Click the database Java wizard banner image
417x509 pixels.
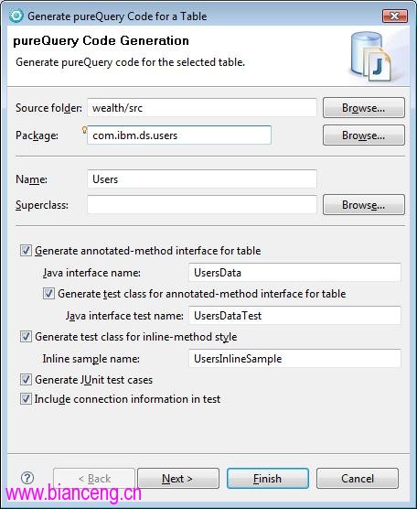(371, 57)
